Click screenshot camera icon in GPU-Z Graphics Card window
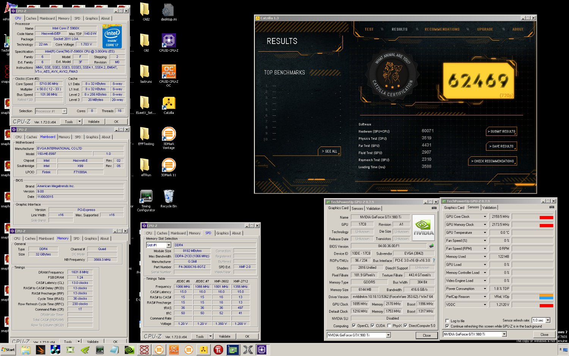Image resolution: width=569 pixels, height=356 pixels. pyautogui.click(x=434, y=208)
